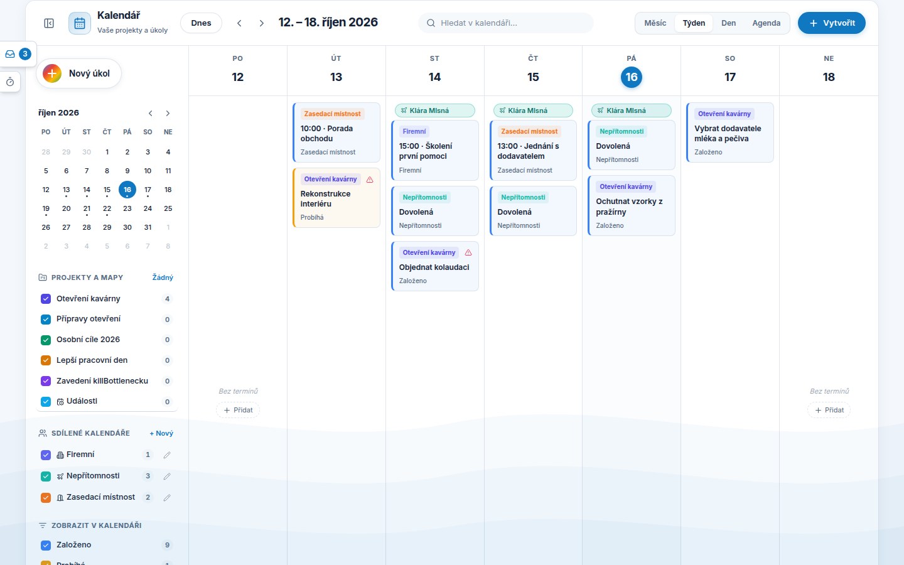Uncheck the Otevření kavárny project checkbox
Image resolution: width=904 pixels, height=565 pixels.
(x=46, y=299)
